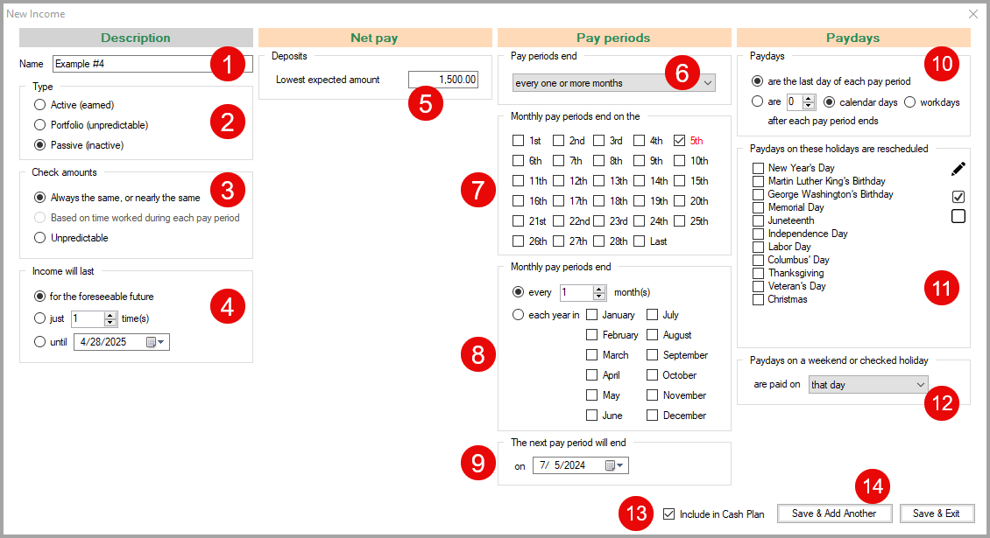Select the 'are' days after pay period radio
Screen dimensions: 990x538
click(x=757, y=101)
